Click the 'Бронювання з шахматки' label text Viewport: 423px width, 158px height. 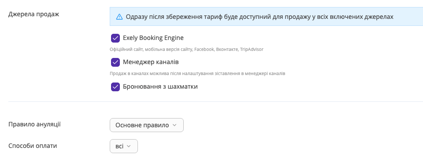[x=160, y=86]
